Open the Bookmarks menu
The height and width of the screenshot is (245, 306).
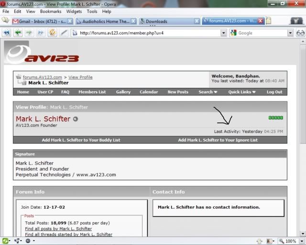pos(51,11)
